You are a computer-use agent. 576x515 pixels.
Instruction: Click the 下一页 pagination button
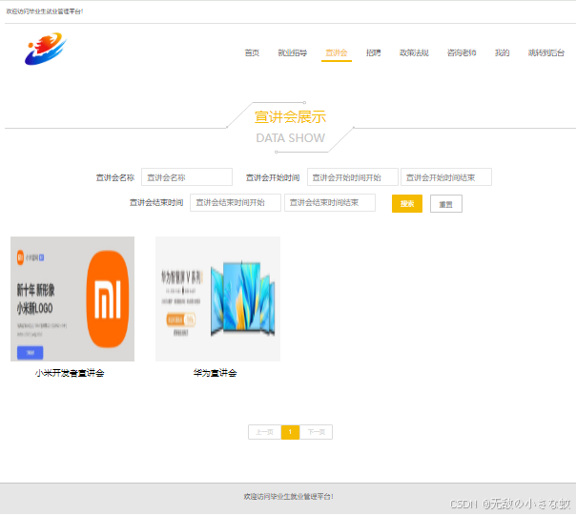(316, 432)
